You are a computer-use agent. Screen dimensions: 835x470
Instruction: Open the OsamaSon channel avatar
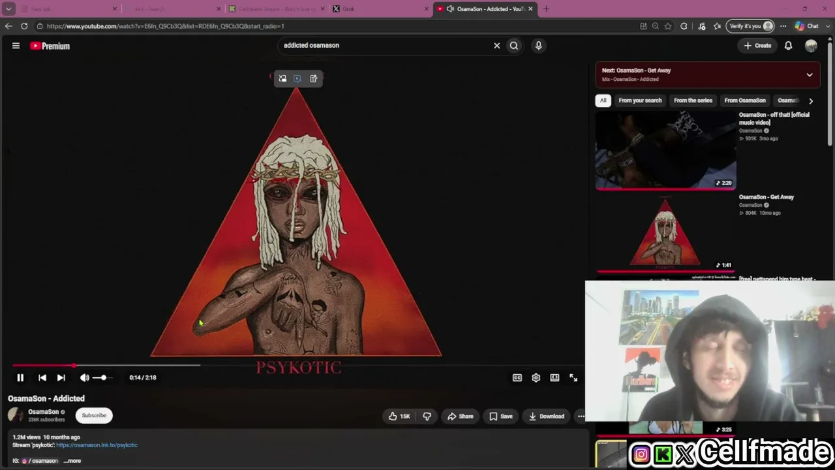coord(16,415)
